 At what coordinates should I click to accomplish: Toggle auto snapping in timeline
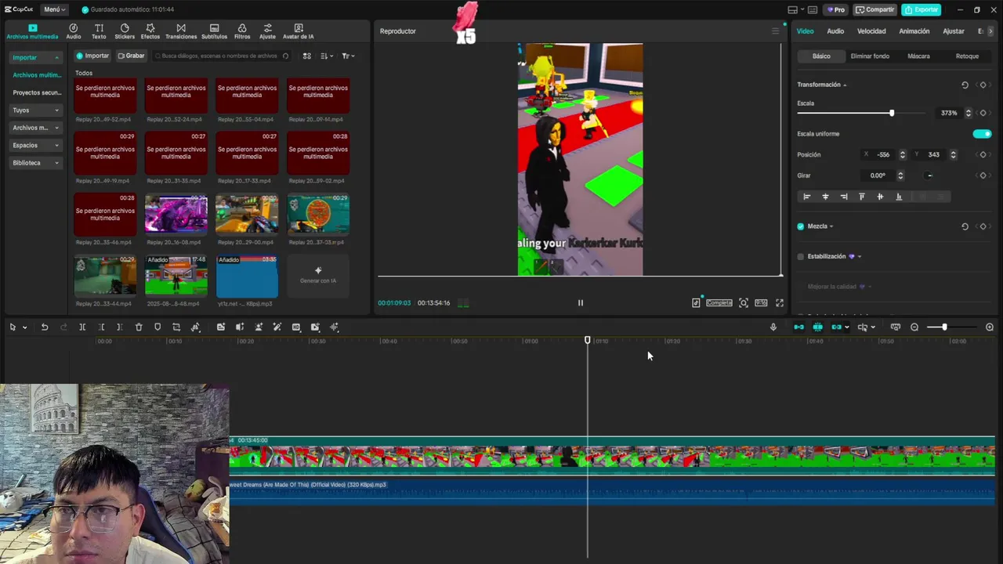click(x=817, y=327)
